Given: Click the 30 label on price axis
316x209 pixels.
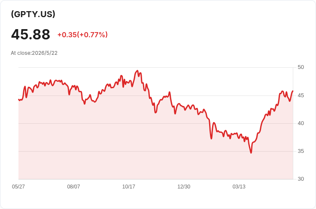Looking at the screenshot, I should (x=301, y=179).
